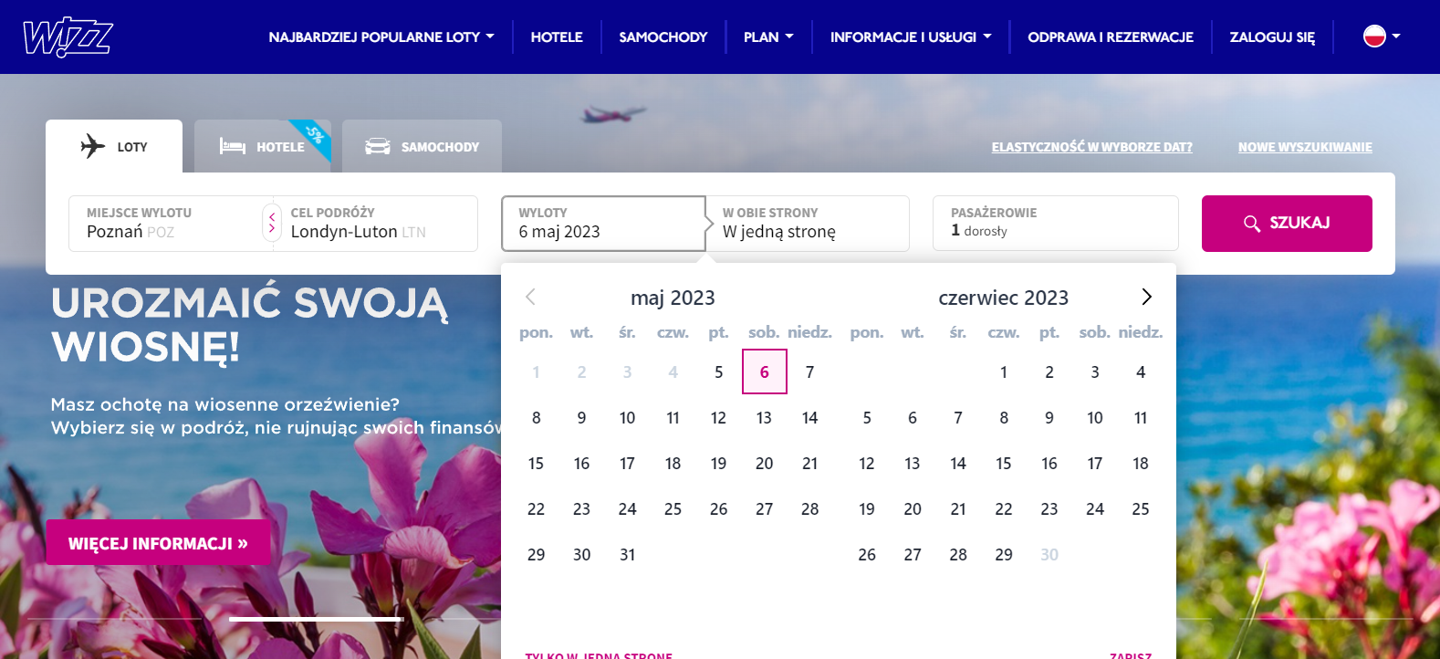Viewport: 1440px width, 659px height.
Task: Click the Wizz Air logo
Action: 68,37
